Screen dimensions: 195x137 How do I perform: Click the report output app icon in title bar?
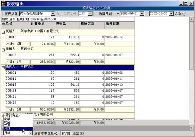click(x=4, y=4)
